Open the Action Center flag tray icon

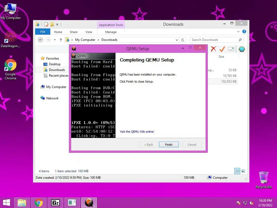pos(239,203)
